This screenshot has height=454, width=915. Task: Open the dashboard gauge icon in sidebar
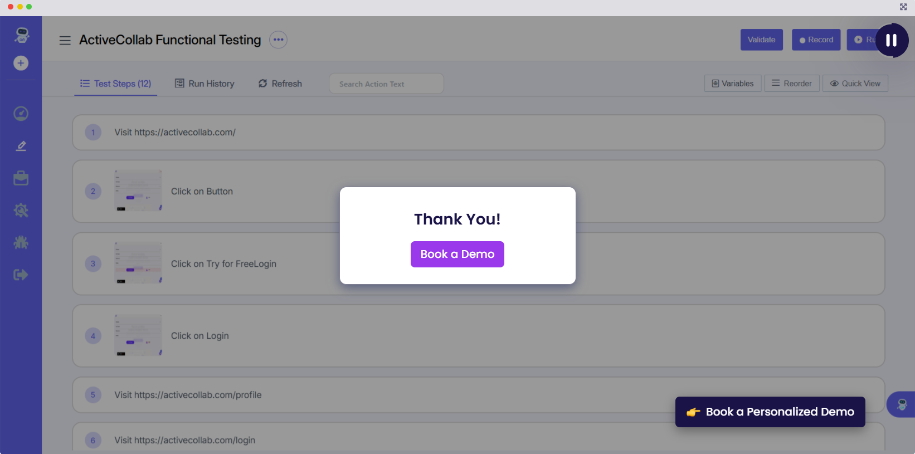click(x=21, y=114)
